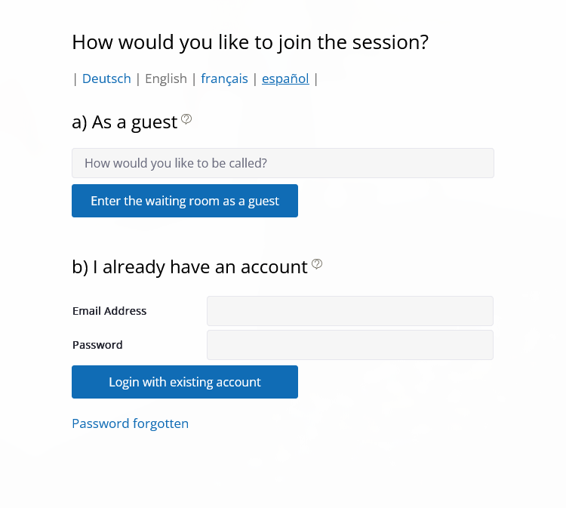Click the How would you like to join heading
The width and height of the screenshot is (566, 508).
250,42
